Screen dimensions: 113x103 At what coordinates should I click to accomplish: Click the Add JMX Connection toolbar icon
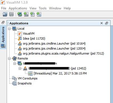[x=26, y=14]
